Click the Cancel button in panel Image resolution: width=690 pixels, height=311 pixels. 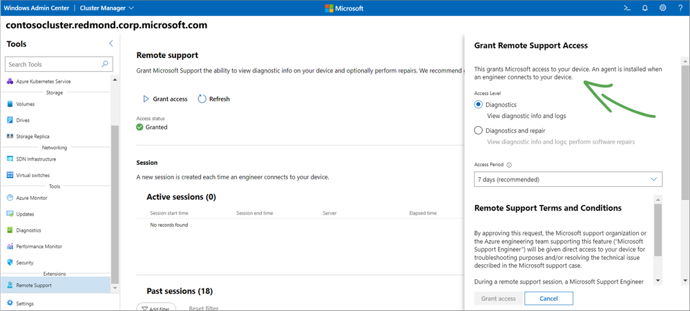coord(548,299)
